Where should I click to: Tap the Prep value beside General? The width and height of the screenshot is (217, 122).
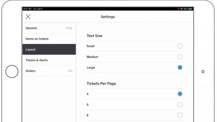[x=69, y=28]
